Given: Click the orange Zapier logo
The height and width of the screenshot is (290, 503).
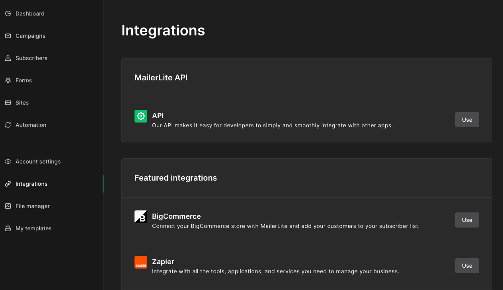Looking at the screenshot, I should tap(141, 262).
